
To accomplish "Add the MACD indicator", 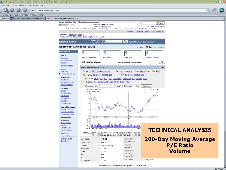I will (x=96, y=78).
